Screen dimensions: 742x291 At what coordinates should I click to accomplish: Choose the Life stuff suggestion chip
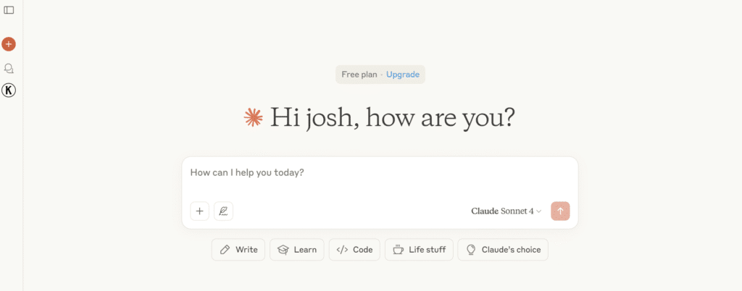click(x=419, y=250)
